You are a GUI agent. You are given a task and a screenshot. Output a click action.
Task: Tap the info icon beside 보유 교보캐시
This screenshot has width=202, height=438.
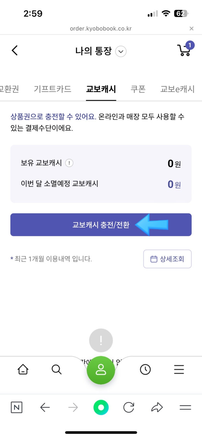tap(69, 163)
